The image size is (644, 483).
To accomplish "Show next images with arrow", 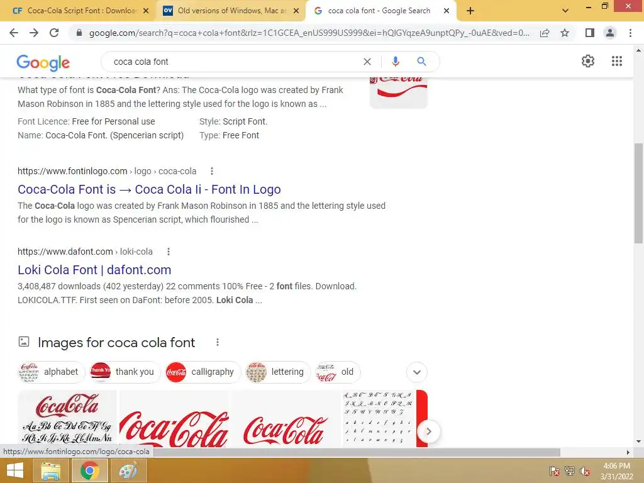I will click(x=428, y=431).
